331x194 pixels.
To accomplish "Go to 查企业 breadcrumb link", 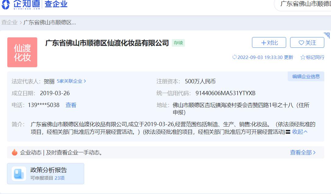I will [x=9, y=22].
